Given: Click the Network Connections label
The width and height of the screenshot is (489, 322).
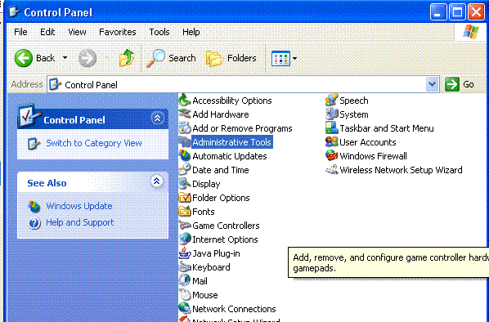Looking at the screenshot, I should click(x=234, y=309).
